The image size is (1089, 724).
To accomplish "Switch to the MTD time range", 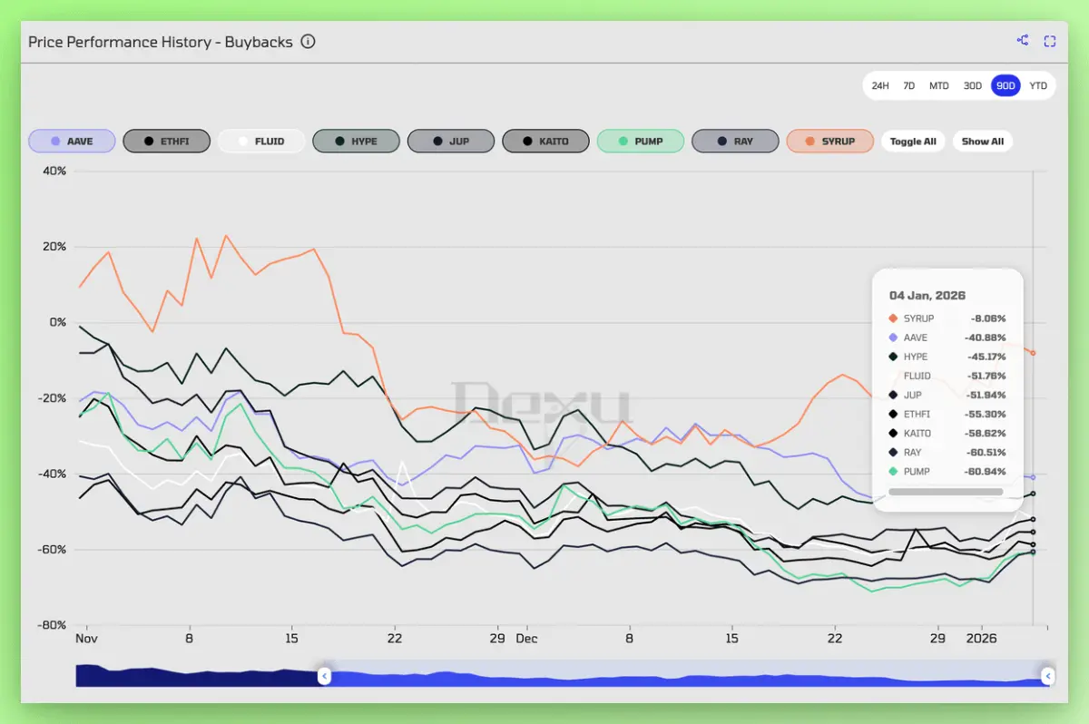I will point(938,85).
